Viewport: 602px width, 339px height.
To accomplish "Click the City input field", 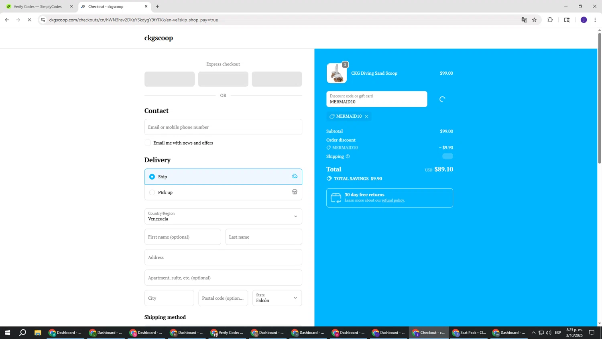I will pyautogui.click(x=169, y=298).
